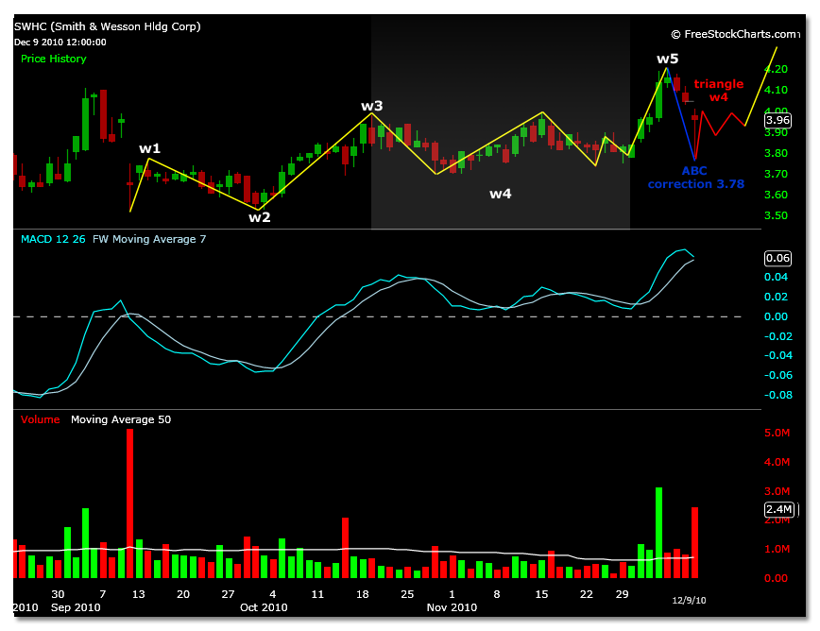Click the Price History indicator label

coord(54,59)
